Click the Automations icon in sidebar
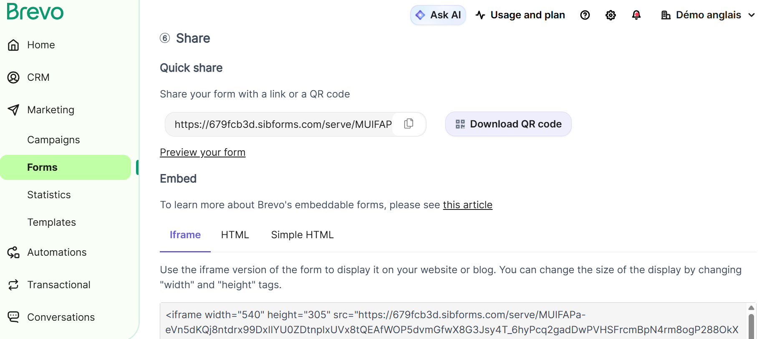772x339 pixels. coord(13,252)
